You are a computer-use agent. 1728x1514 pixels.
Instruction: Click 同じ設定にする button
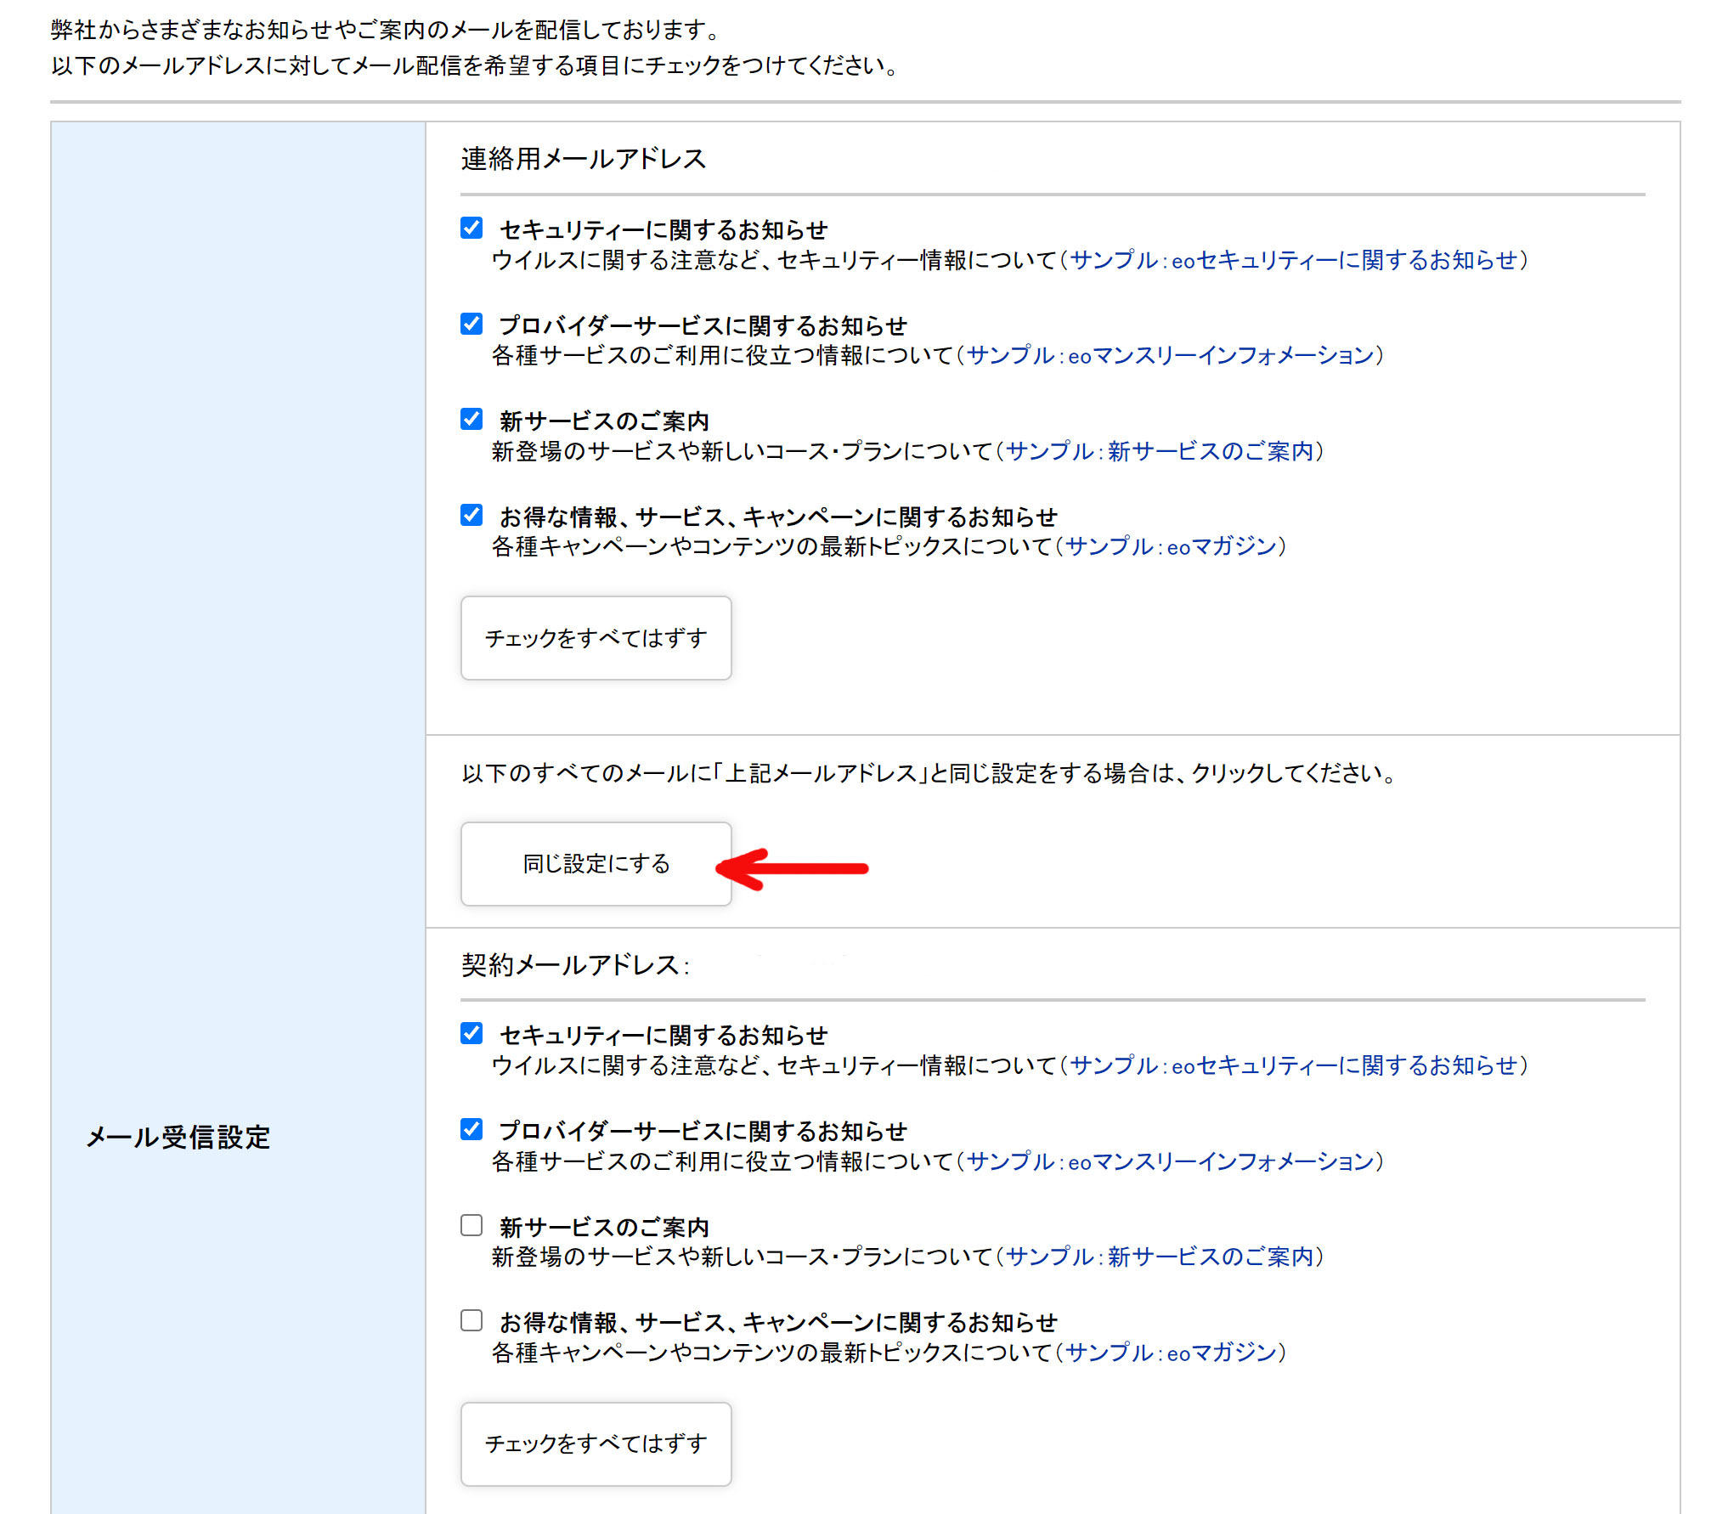click(596, 864)
